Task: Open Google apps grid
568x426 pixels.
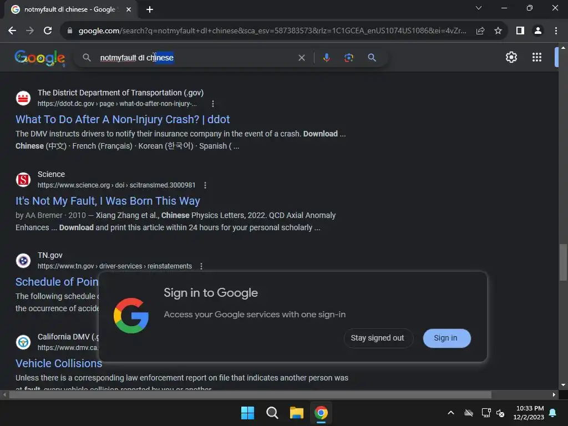Action: tap(537, 57)
